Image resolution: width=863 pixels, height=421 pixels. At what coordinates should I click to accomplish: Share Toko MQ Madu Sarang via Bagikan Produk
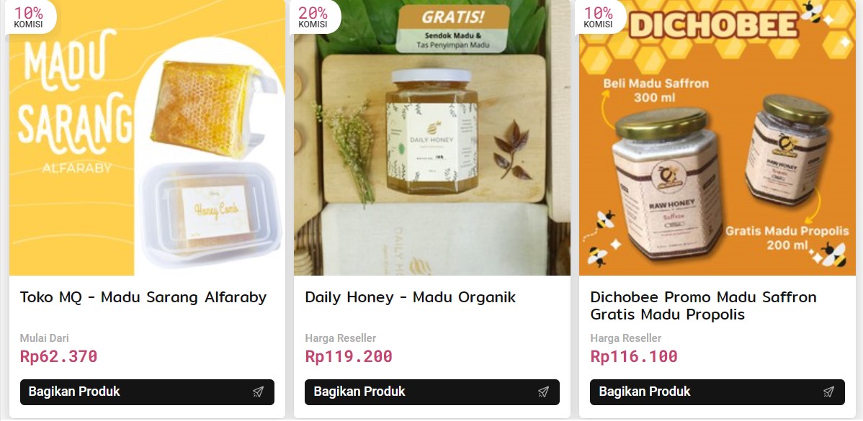point(147,392)
